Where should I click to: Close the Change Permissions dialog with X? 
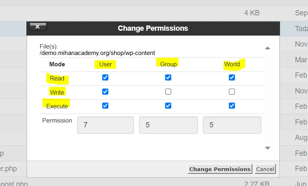38,27
